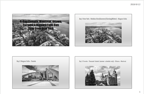
Task: Click the 'Day 1: New York - Watkins Glen' heading
Action: pyautogui.click(x=103, y=19)
